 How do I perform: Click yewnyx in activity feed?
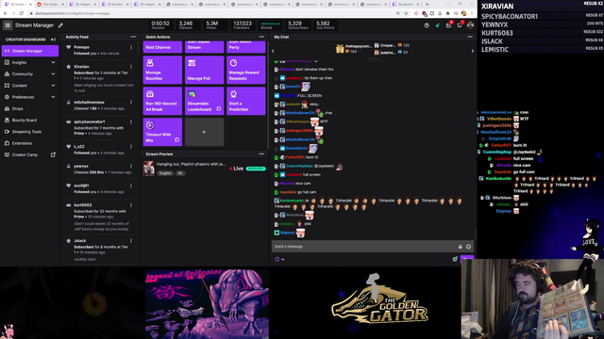coord(81,166)
